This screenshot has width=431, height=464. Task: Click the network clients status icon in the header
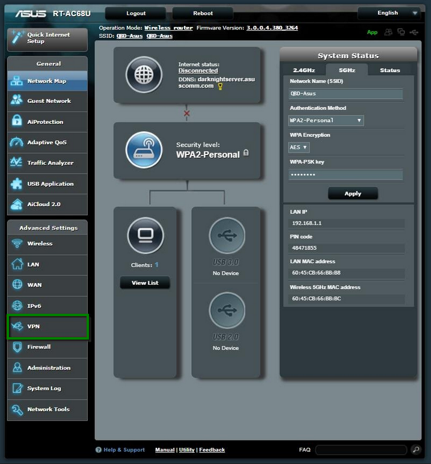coord(401,32)
